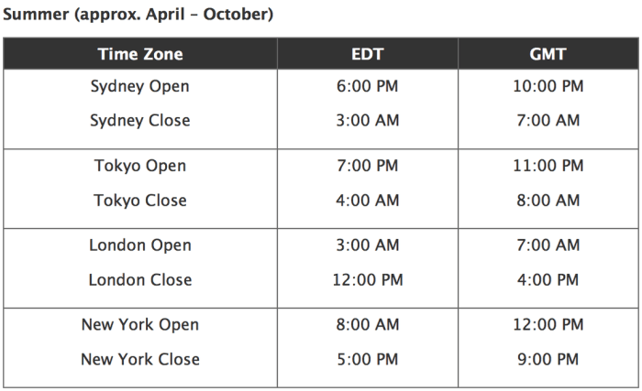
Task: Select the Sydney Close row label
Action: pos(140,121)
